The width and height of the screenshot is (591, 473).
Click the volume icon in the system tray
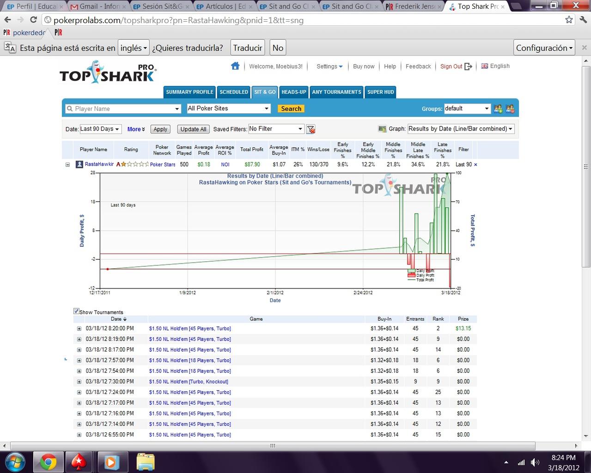535,462
